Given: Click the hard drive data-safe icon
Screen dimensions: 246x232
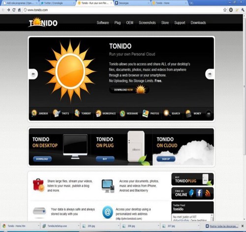Looking at the screenshot, I should pos(39,211).
